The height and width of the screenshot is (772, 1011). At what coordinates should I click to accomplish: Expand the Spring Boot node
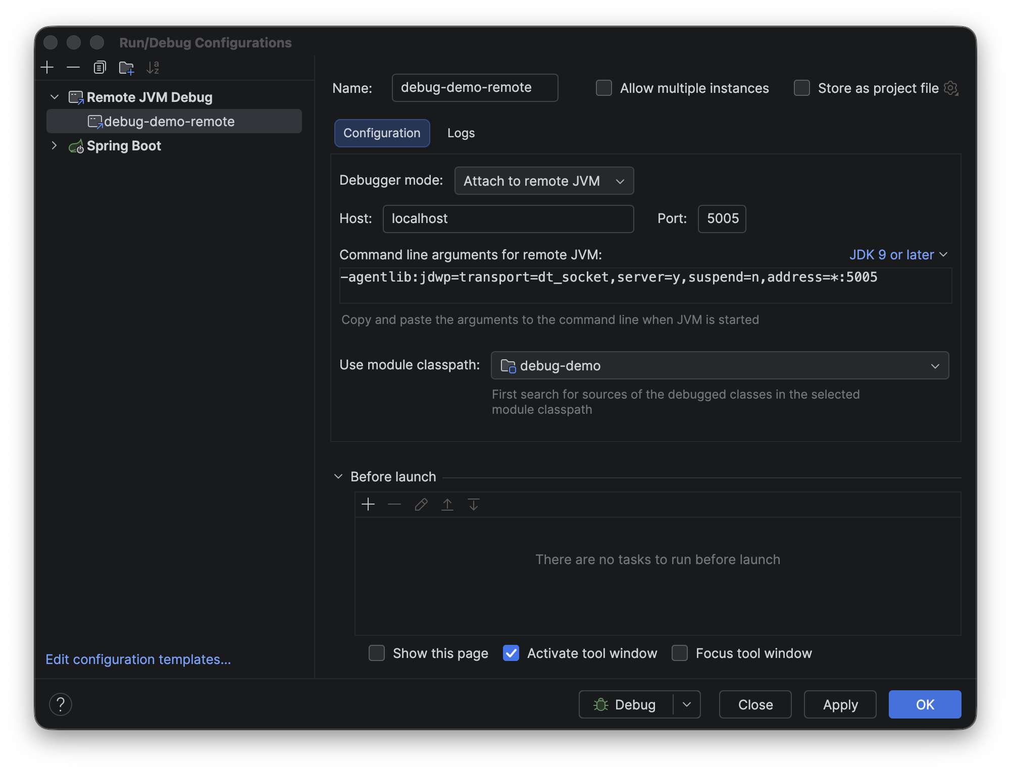pos(55,145)
